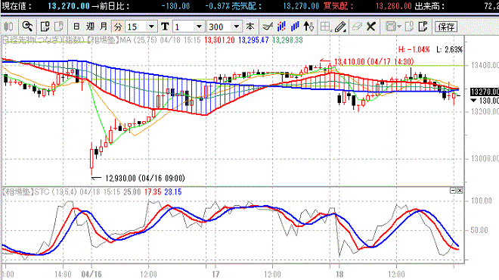This screenshot has width=499, height=280.
Task: Switch to daily chart (日)
Action: click(76, 26)
